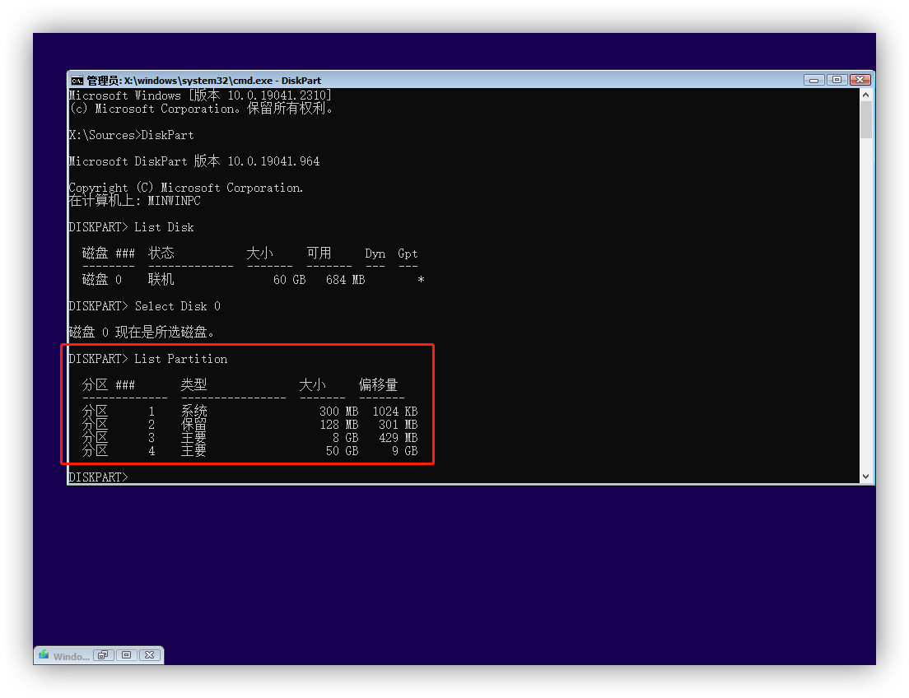This screenshot has width=909, height=698.
Task: Click partition 2 offset '301 MB'
Action: coord(399,425)
